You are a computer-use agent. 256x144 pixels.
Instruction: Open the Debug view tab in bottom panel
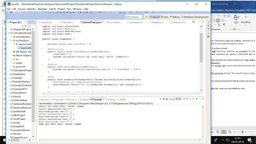(111, 100)
